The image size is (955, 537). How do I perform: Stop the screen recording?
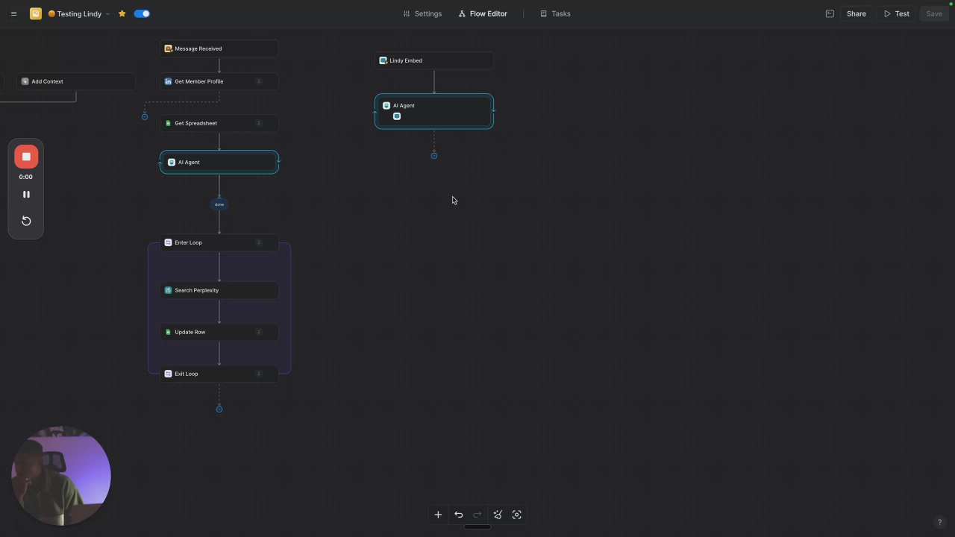coord(26,157)
